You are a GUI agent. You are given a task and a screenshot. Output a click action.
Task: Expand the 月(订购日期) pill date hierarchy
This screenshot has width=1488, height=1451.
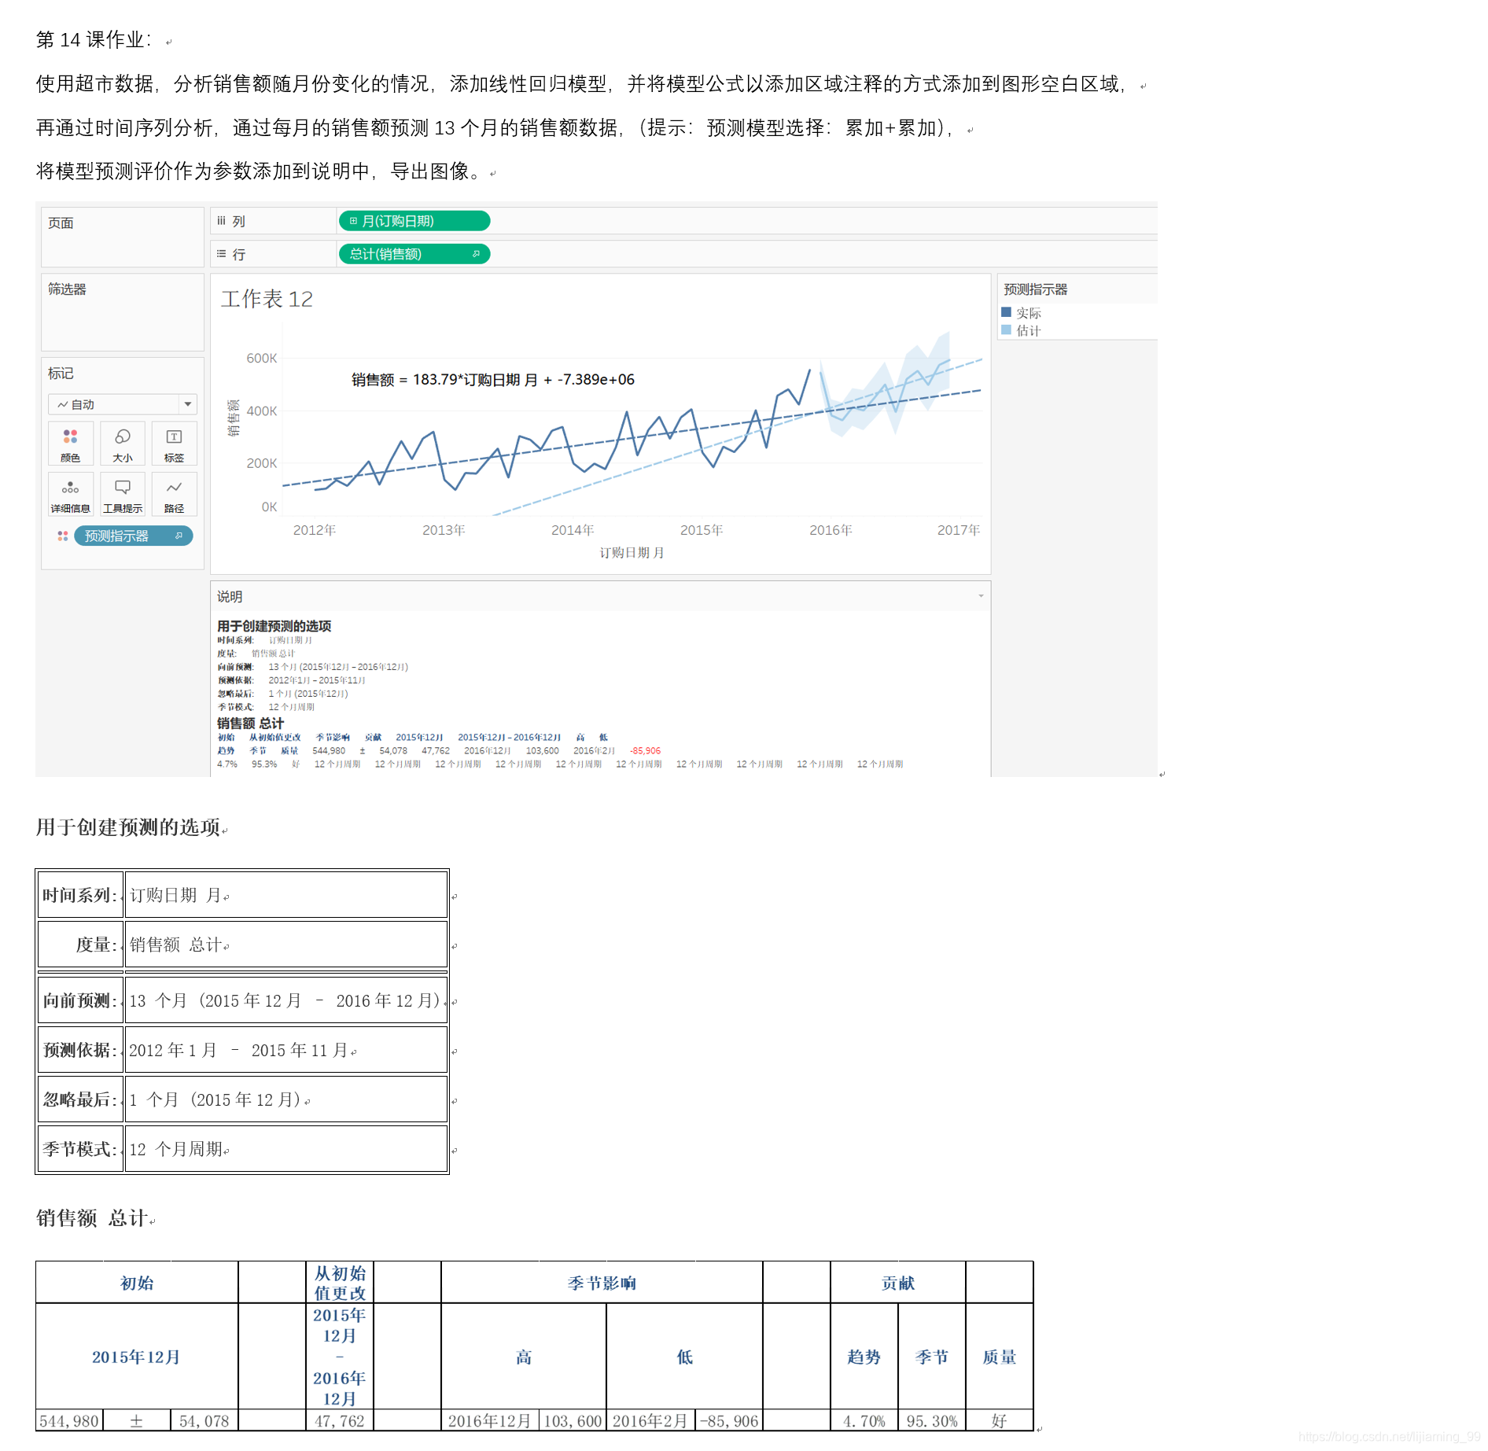354,220
